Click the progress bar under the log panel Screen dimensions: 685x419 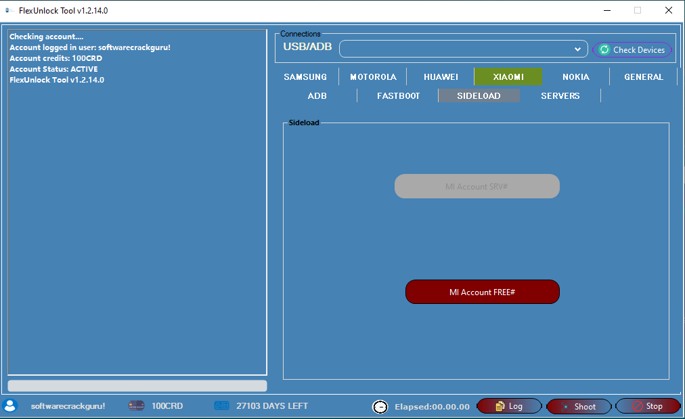coord(137,386)
